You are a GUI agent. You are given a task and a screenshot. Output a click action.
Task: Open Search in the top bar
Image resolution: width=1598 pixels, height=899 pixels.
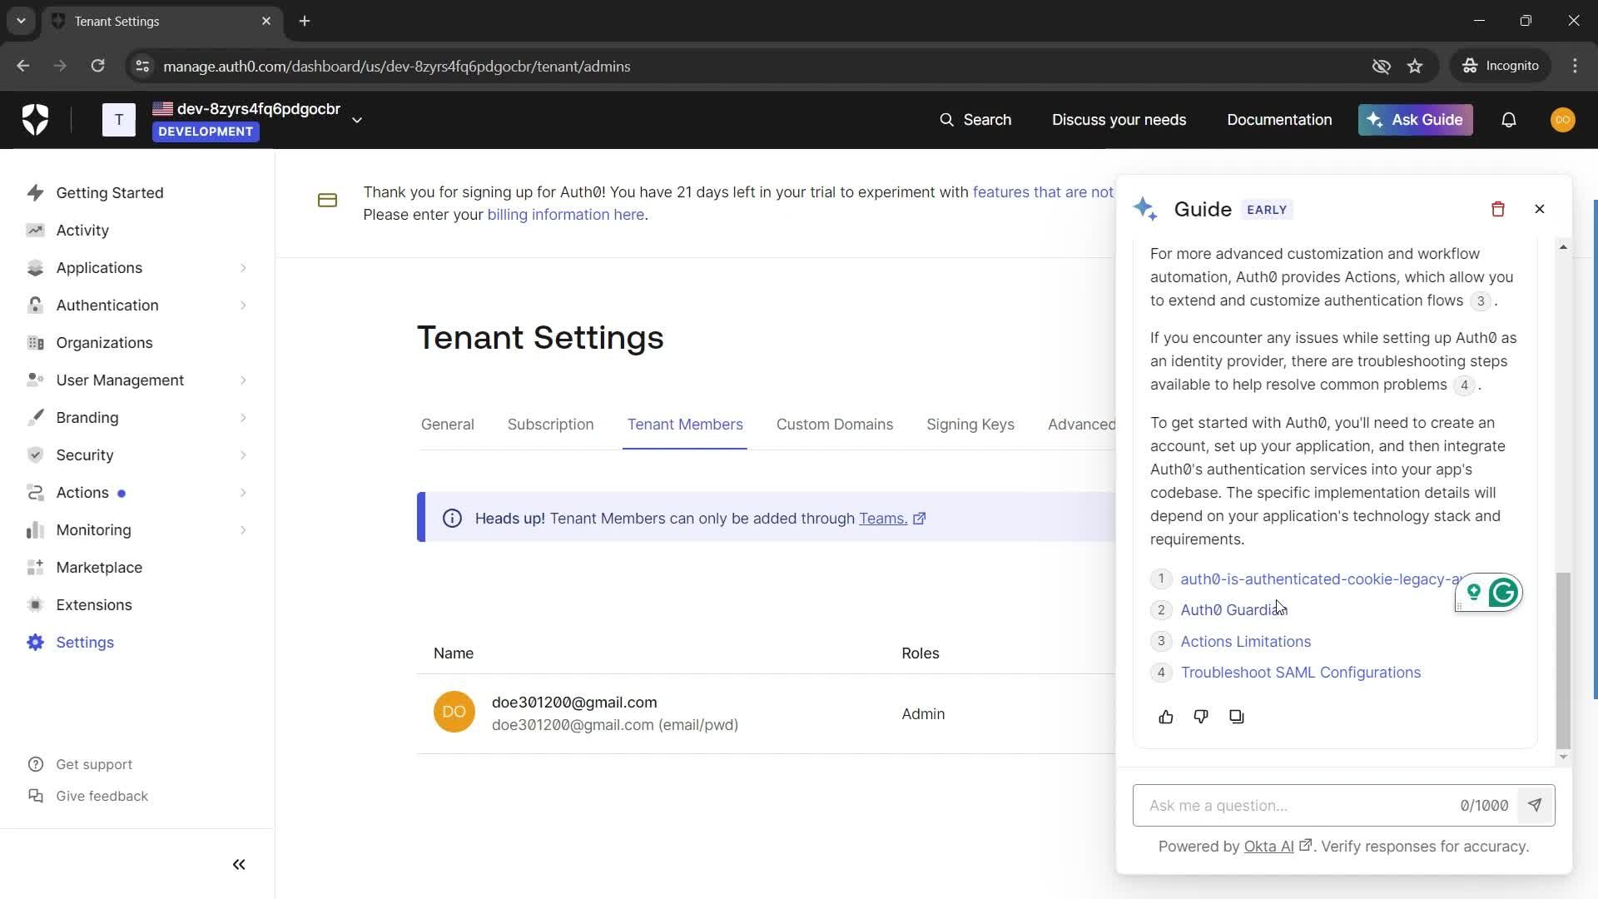975,120
